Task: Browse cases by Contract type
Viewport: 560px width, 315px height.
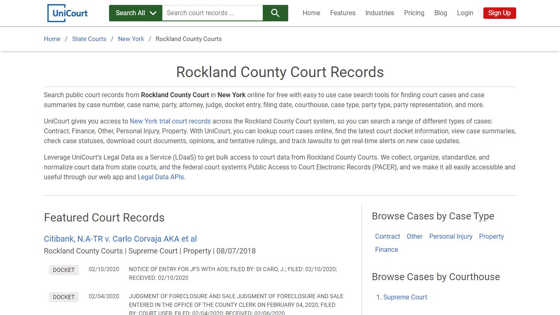Action: 387,237
